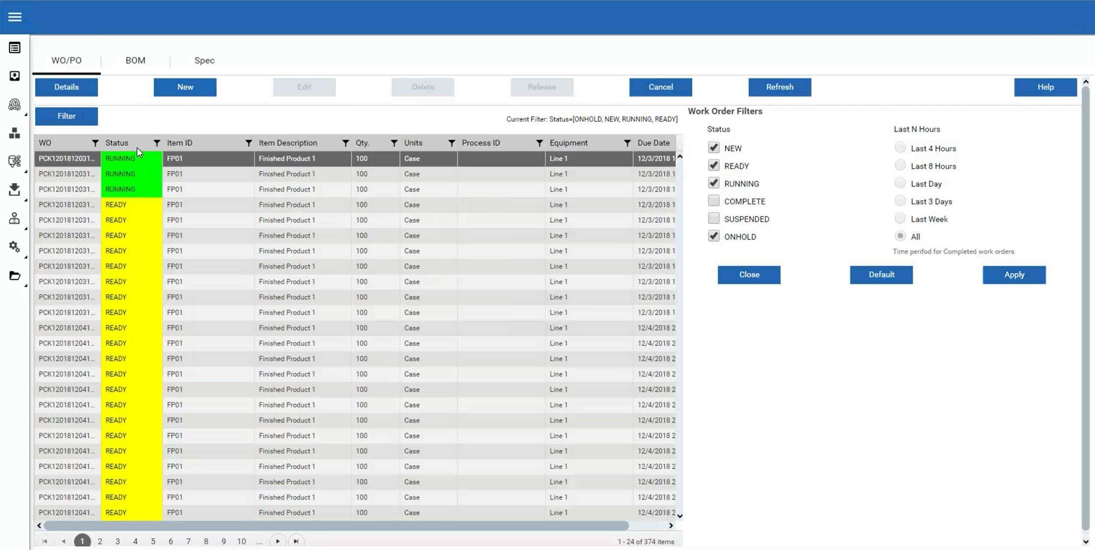Switch to the Spec tab
1095x550 pixels.
204,60
